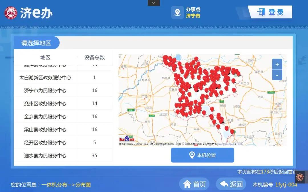This screenshot has height=192, width=308.
Task: Open the 办事点 location pin icon
Action: click(178, 12)
